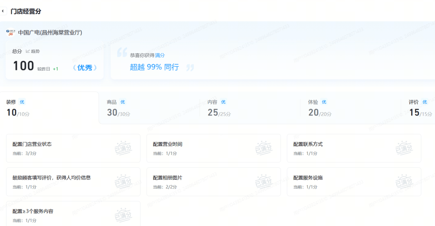The width and height of the screenshot is (435, 226).
Task: Click the back arrow beside 门店经营分
Action: pyautogui.click(x=3, y=11)
